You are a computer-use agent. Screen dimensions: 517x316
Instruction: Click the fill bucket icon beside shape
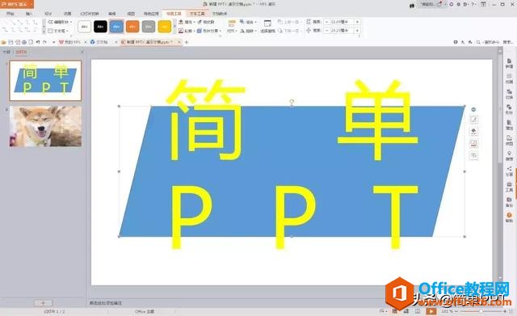pyautogui.click(x=473, y=131)
